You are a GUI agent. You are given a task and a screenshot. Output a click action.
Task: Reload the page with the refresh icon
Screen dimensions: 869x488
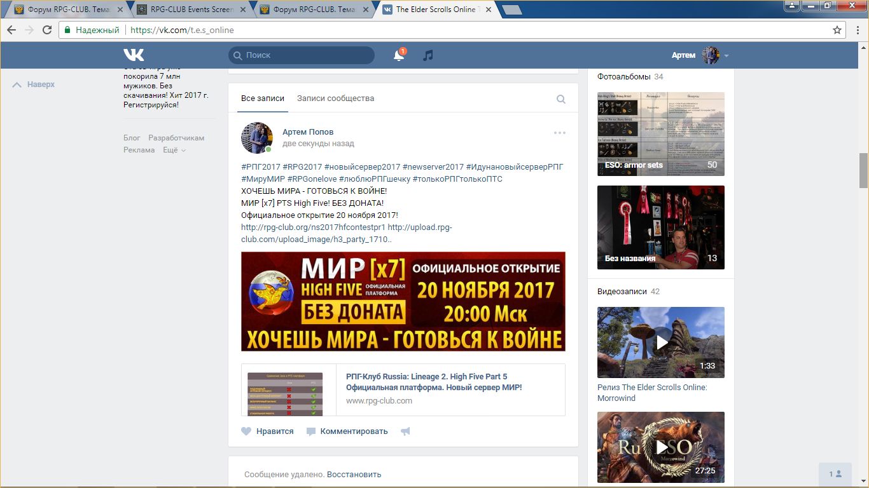coord(47,30)
